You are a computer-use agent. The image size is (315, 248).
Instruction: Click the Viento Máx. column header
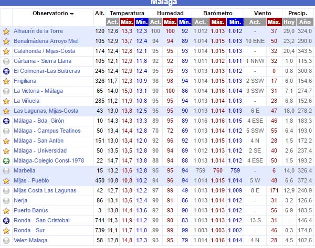274,22
